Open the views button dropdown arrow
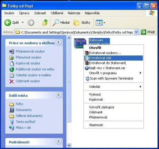This screenshot has height=149, width=159. pyautogui.click(x=104, y=23)
